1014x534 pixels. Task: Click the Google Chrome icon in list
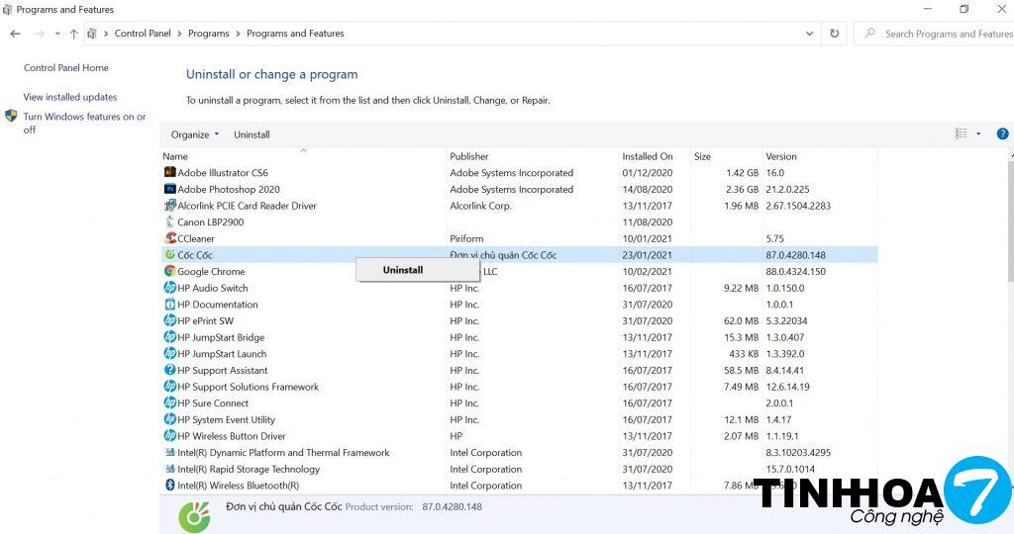coord(169,272)
